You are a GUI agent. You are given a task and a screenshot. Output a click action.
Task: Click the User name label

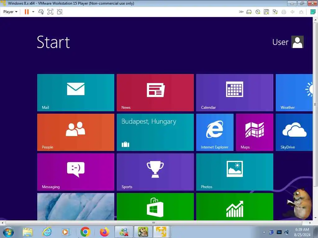pyautogui.click(x=280, y=42)
